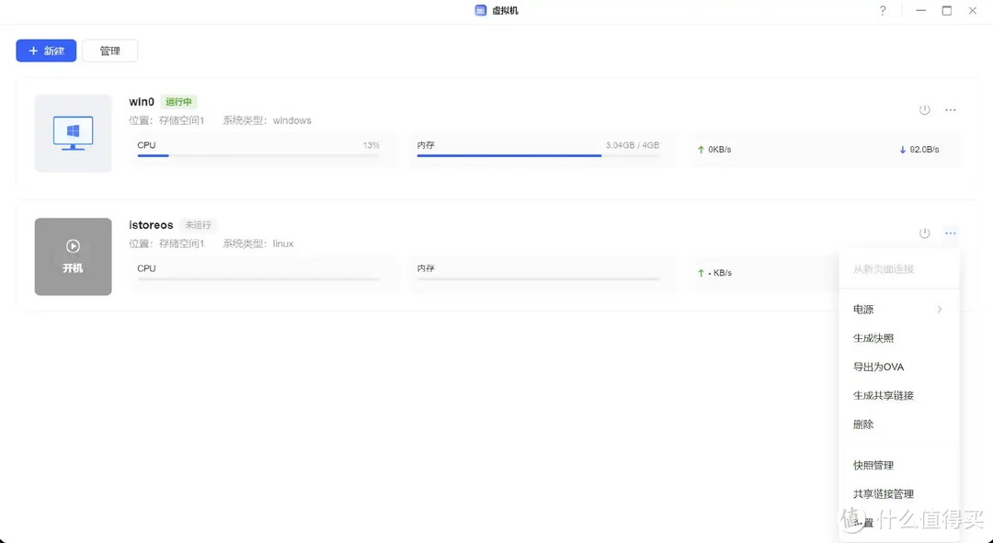Click the more options (...) icon for istoreos
This screenshot has height=543, width=993.
pyautogui.click(x=950, y=233)
